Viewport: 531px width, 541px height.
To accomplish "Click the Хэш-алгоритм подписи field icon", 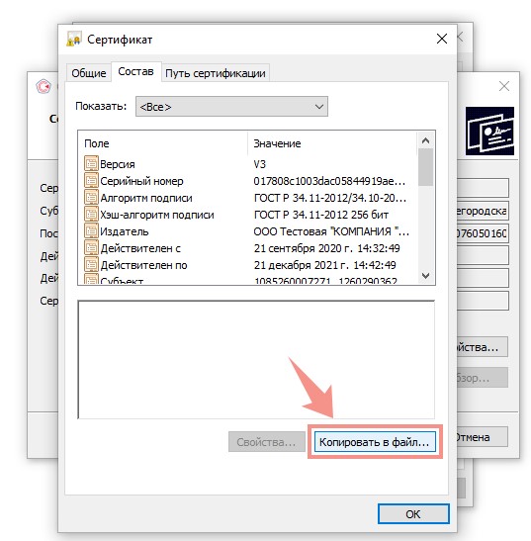I will [91, 215].
